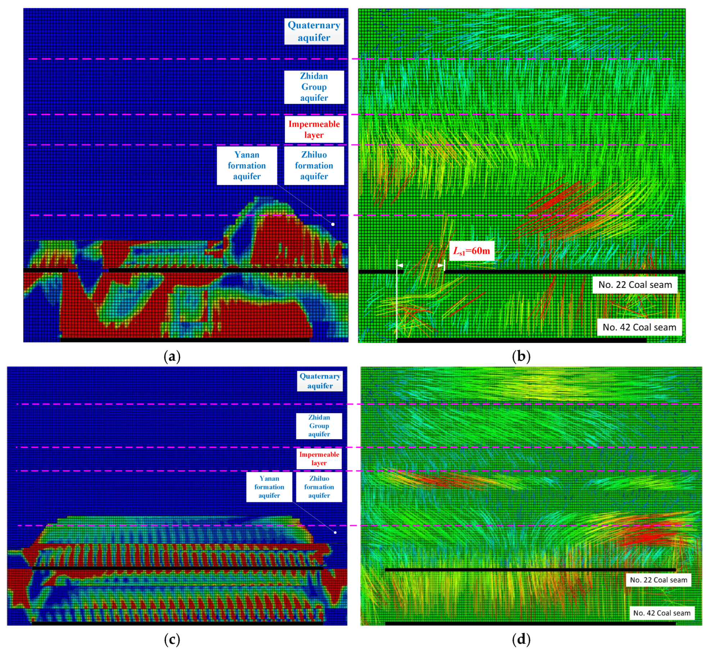Click the (c) subfigure caption
This screenshot has width=706, height=651.
172,639
